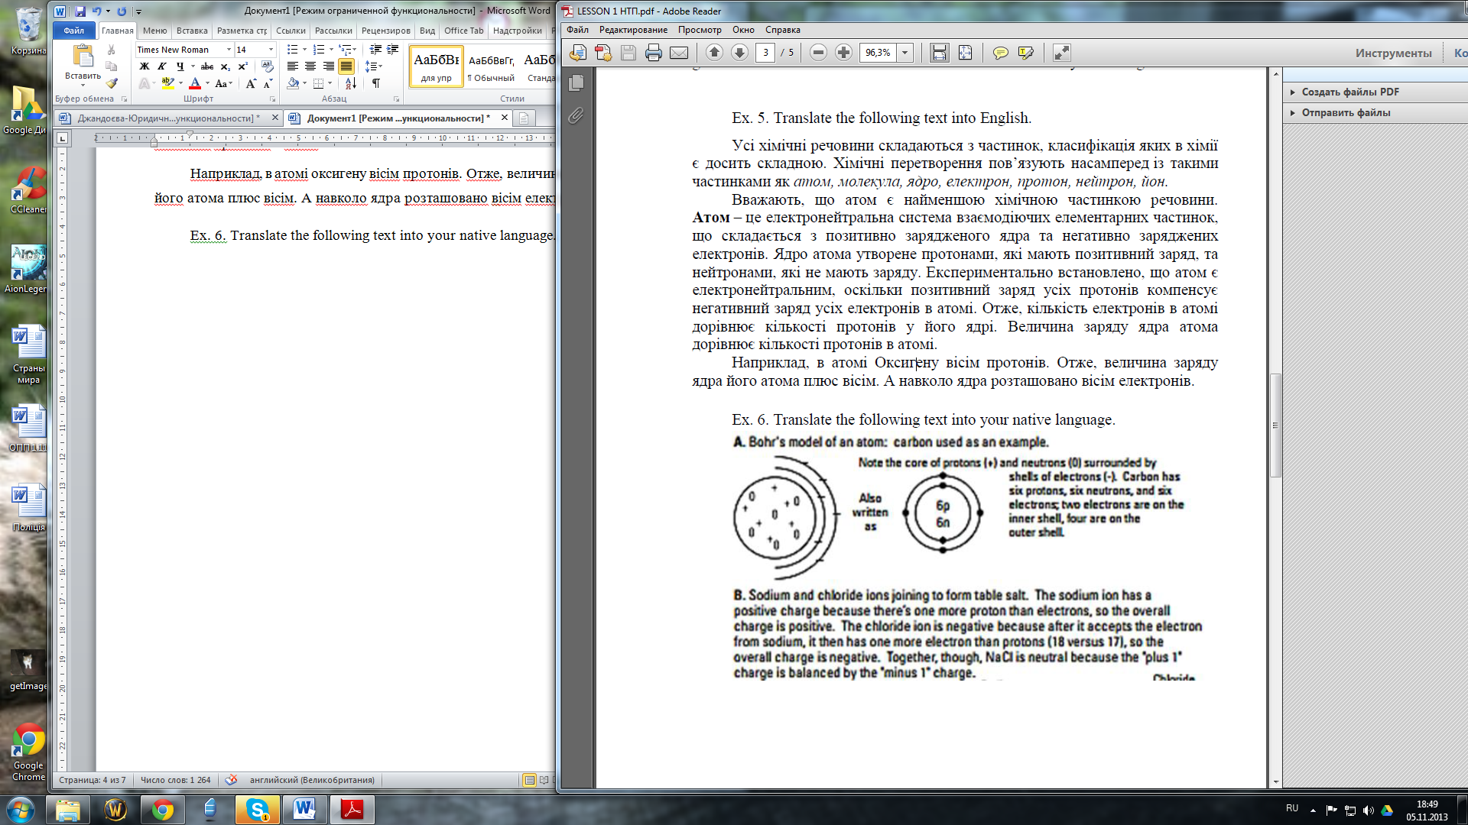Zoom in with the plus button in Reader

point(843,53)
